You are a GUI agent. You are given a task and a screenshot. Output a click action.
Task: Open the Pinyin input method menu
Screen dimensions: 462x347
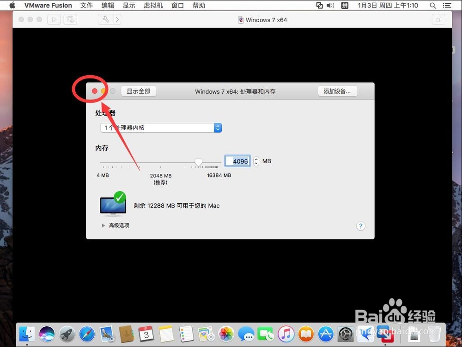pyautogui.click(x=345, y=5)
